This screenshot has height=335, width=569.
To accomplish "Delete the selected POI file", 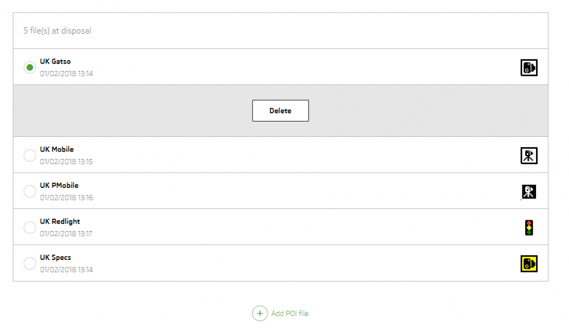I will 281,111.
